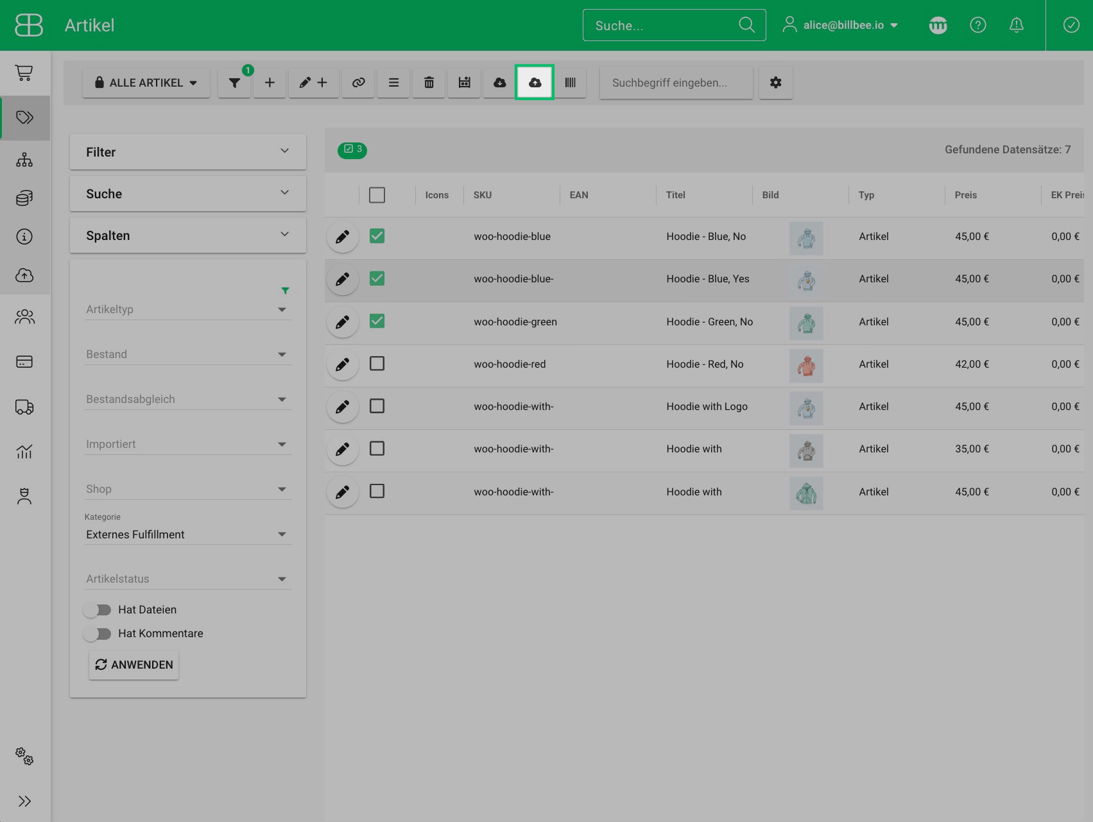Open the Kategorie Externes Fulfillment dropdown

[187, 535]
